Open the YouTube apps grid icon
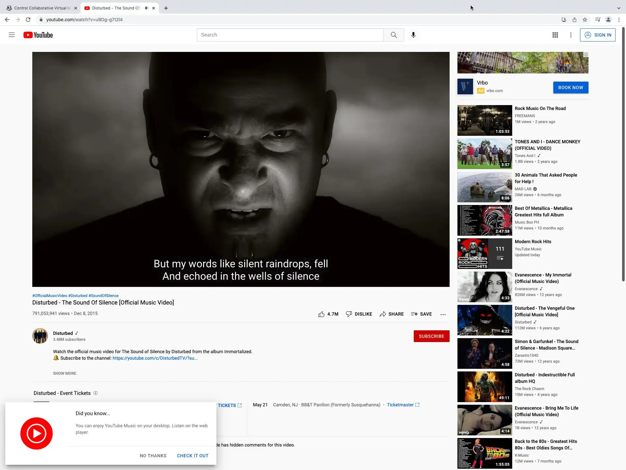Viewport: 626px width, 470px height. (555, 35)
